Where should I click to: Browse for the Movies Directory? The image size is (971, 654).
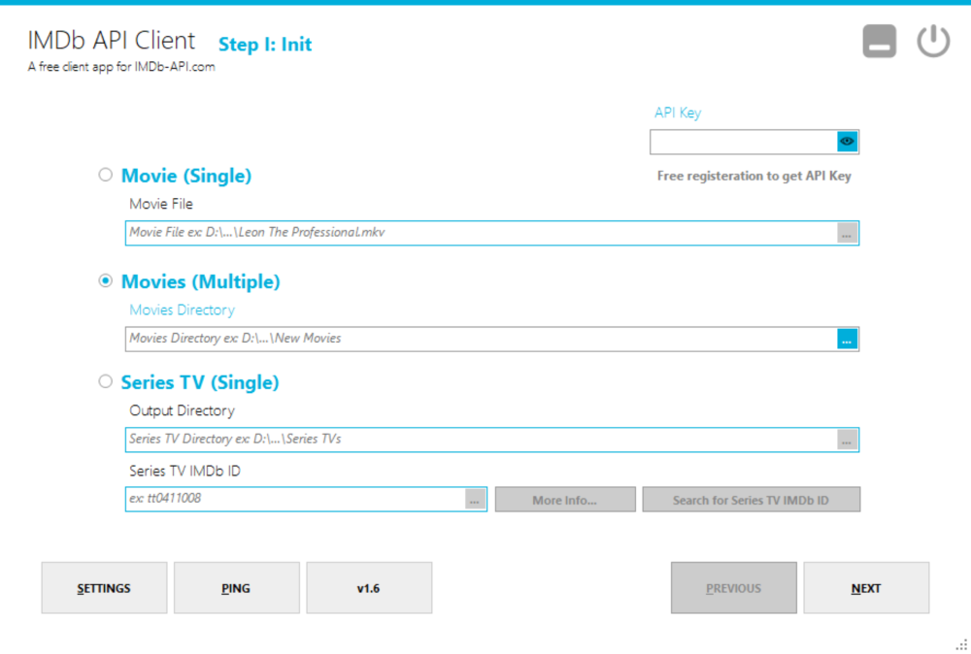[849, 338]
